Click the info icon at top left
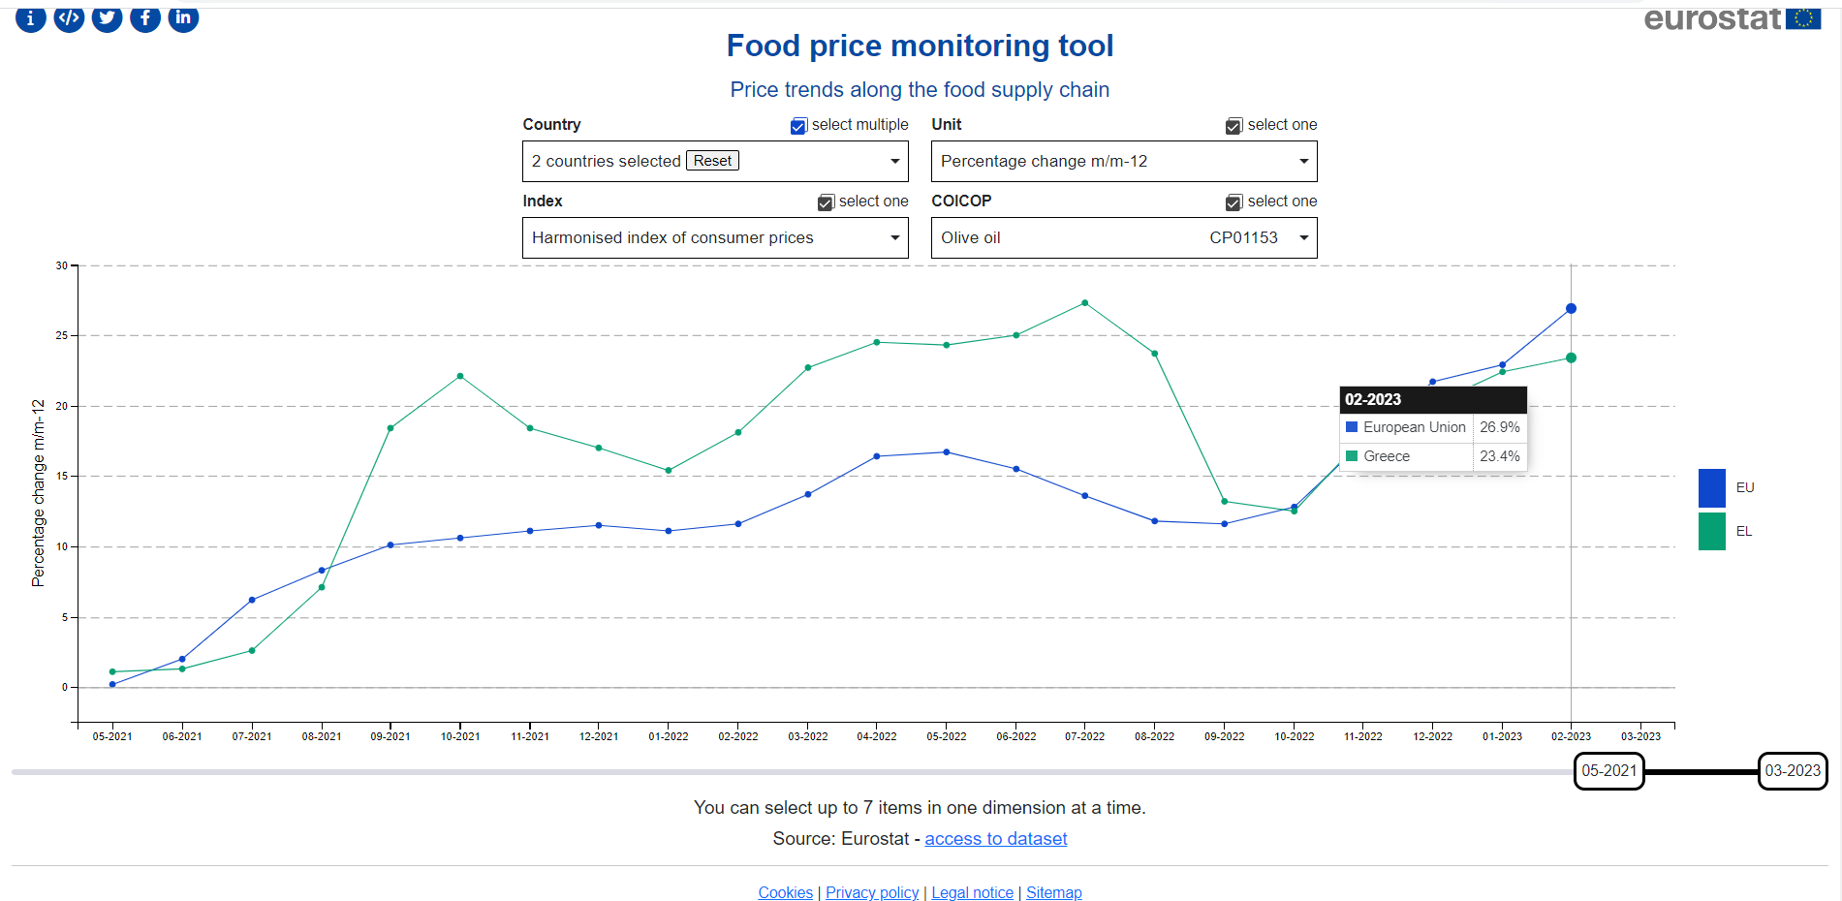The height and width of the screenshot is (901, 1842). [x=30, y=18]
